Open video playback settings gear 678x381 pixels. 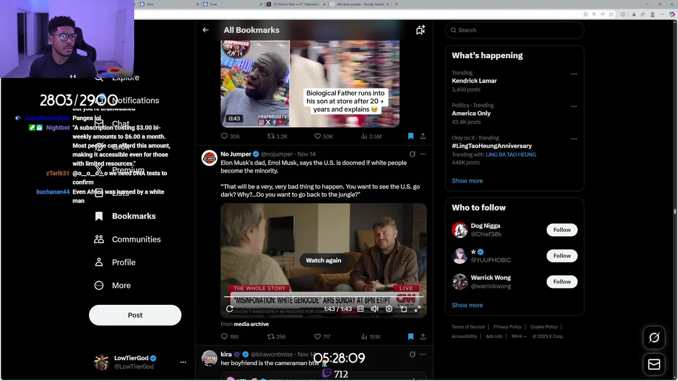click(389, 309)
